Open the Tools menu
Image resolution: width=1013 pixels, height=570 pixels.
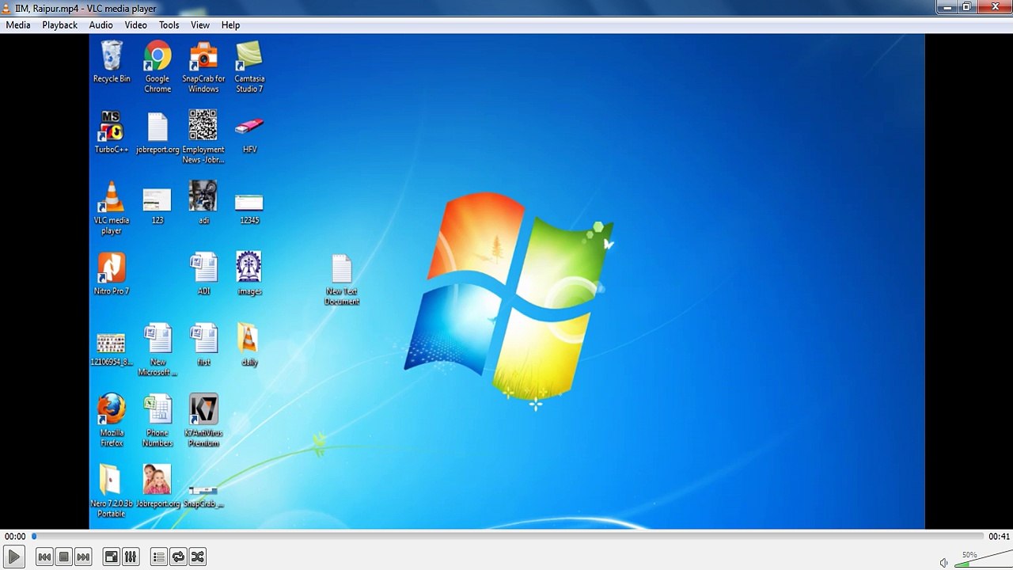click(169, 25)
